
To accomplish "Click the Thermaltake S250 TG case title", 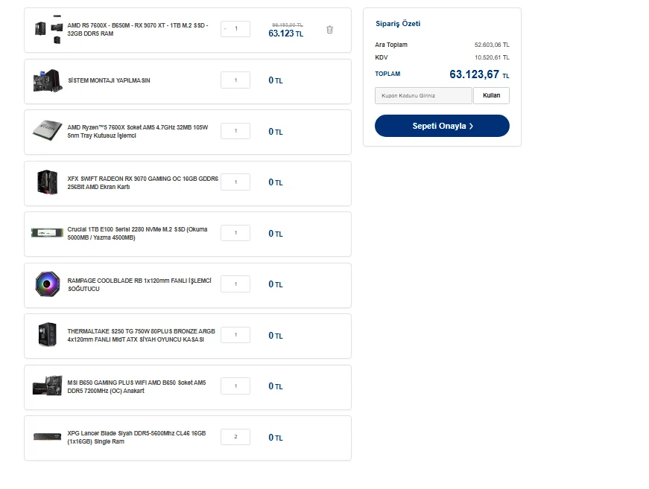I will 141,335.
